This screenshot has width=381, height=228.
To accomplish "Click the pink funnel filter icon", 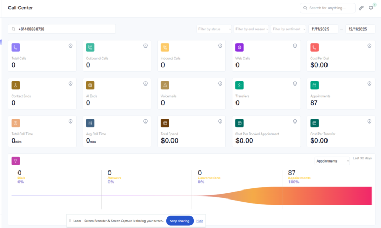I will [x=16, y=161].
